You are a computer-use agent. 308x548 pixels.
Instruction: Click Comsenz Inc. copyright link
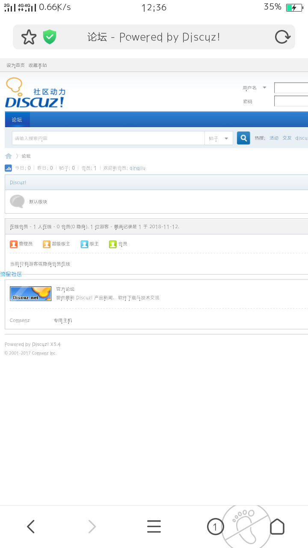44,353
